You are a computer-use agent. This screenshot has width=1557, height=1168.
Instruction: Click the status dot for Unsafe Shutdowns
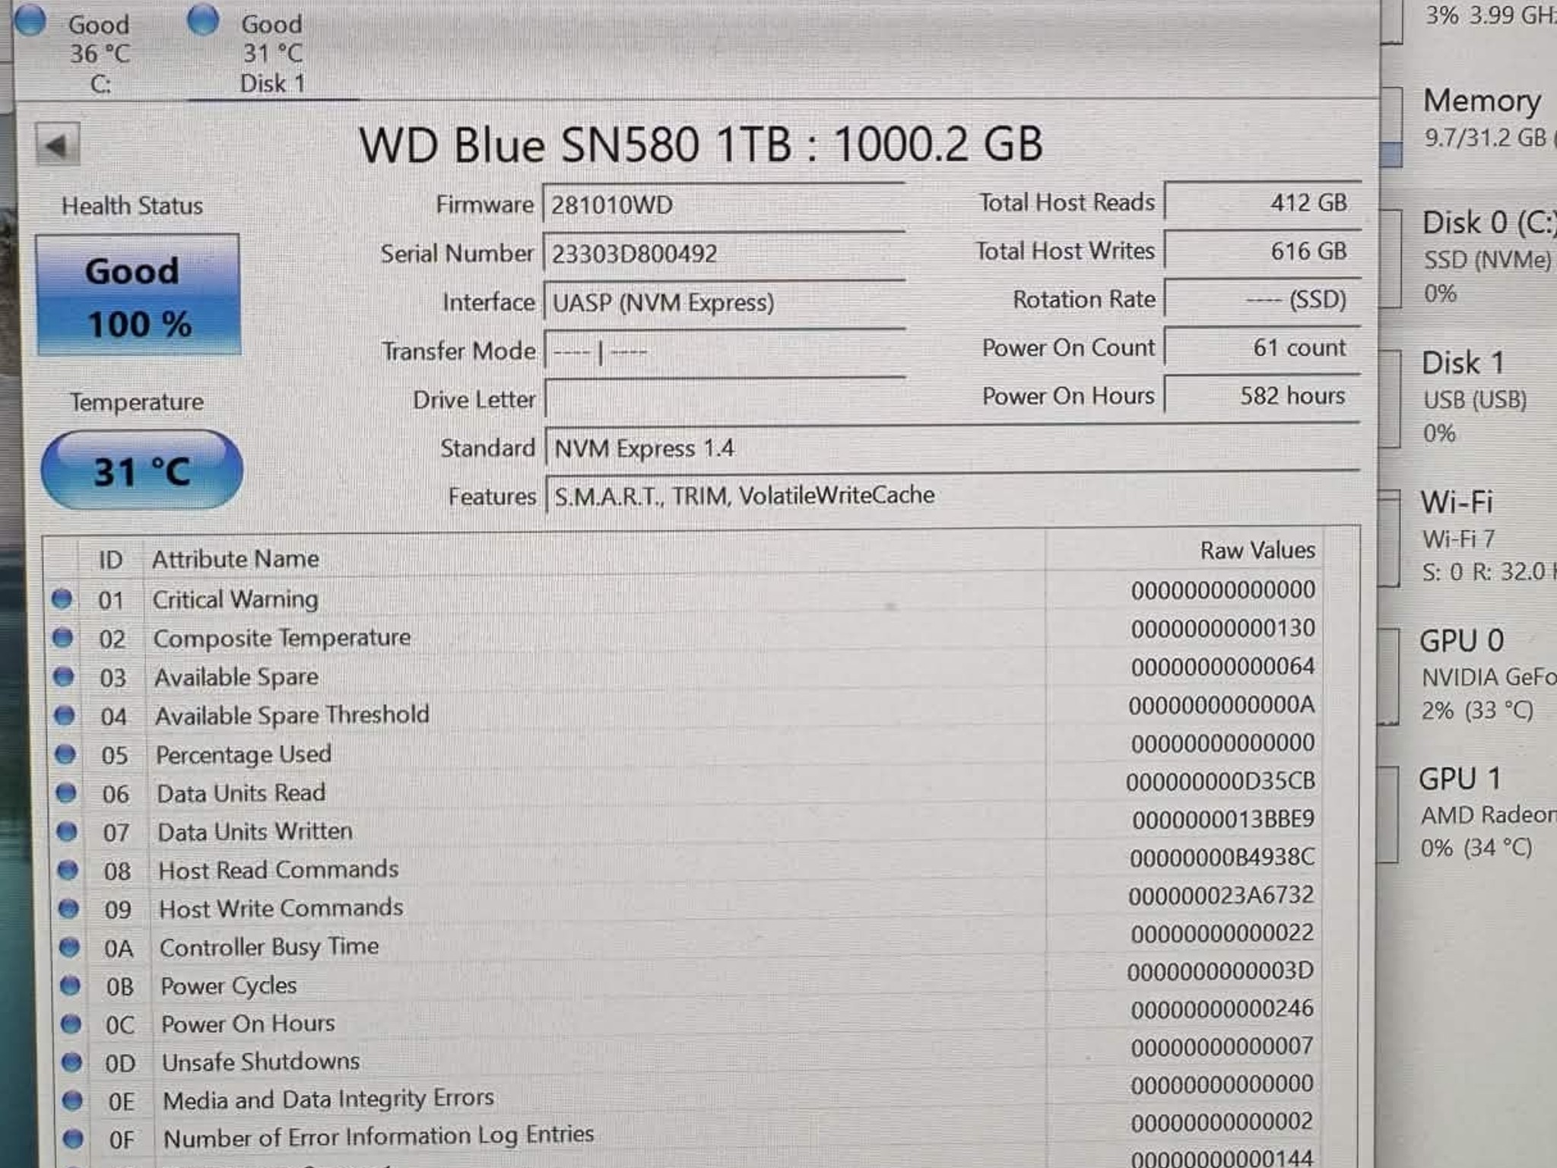pos(71,1062)
